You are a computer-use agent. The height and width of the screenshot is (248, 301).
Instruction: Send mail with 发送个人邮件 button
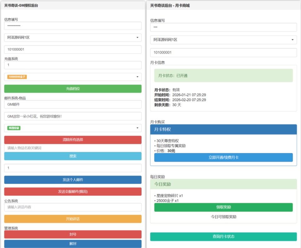coord(73,180)
